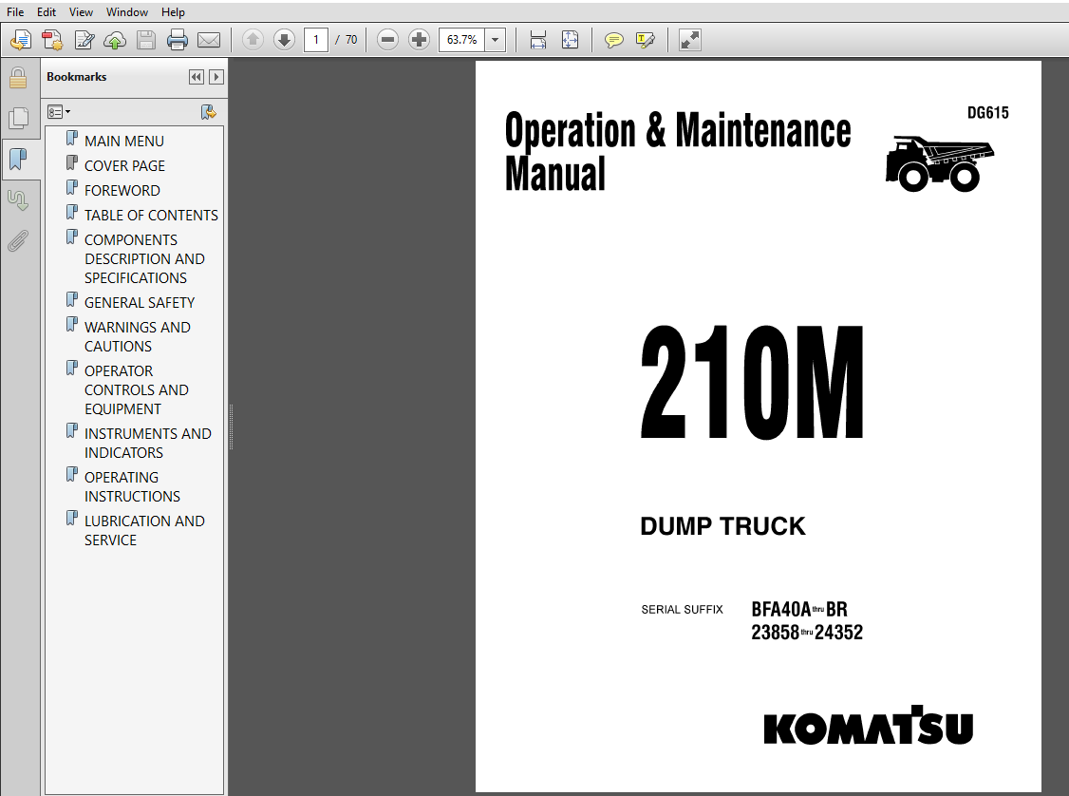The height and width of the screenshot is (796, 1069).
Task: Click the KOMATSU logo on the page
Action: tap(869, 725)
